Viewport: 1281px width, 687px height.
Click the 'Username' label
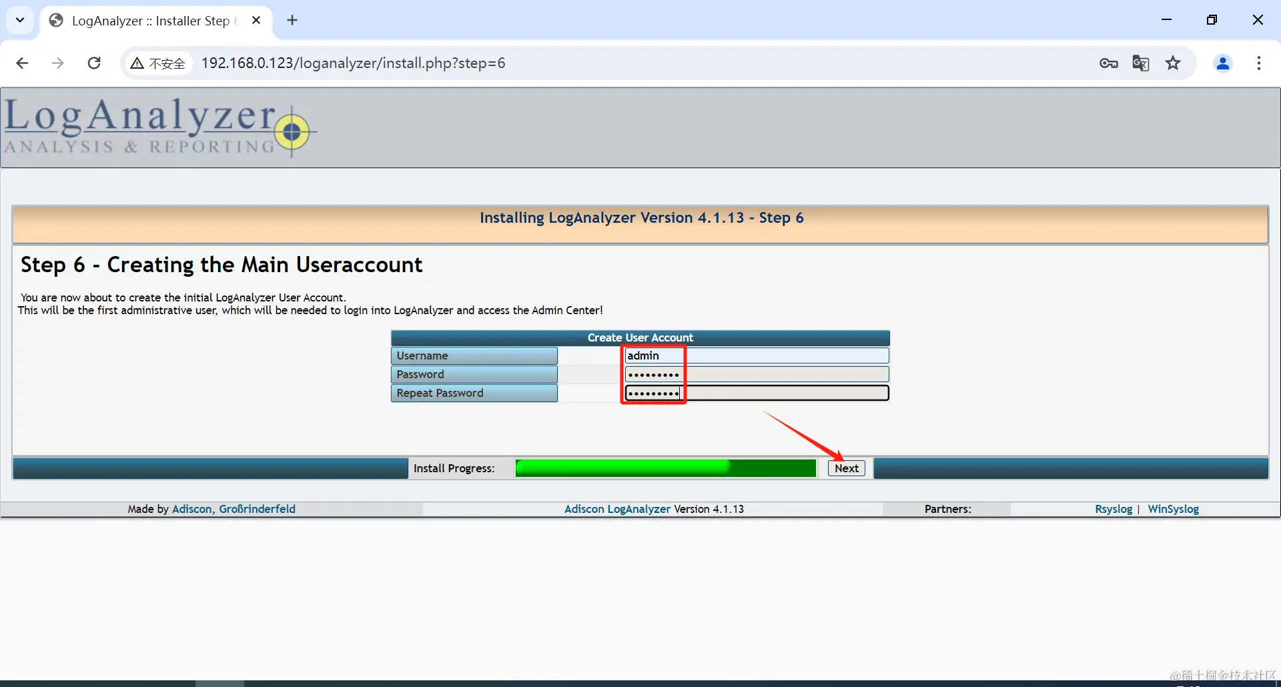[422, 356]
